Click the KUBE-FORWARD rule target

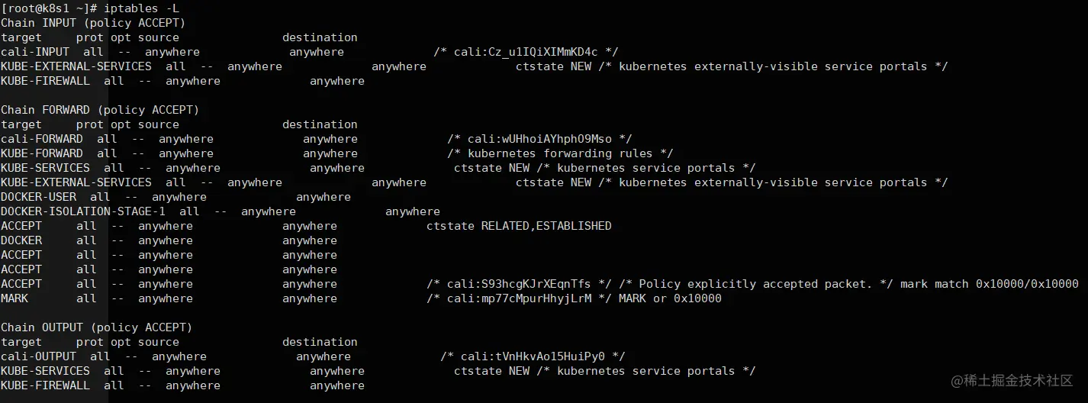42,153
